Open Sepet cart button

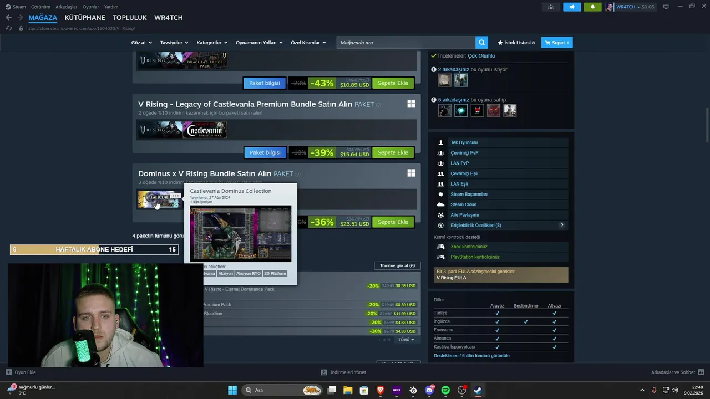(x=557, y=43)
